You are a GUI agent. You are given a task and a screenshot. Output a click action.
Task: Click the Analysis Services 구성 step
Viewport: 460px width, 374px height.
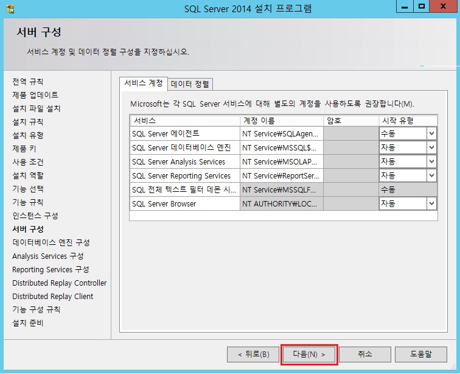[48, 256]
